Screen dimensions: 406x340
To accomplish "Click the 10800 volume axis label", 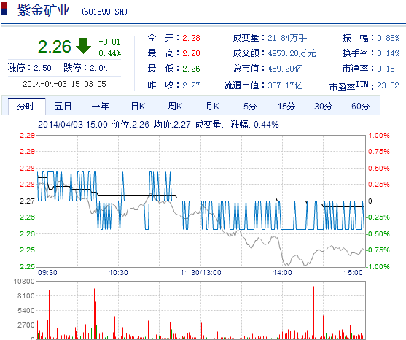I will click(24, 282).
